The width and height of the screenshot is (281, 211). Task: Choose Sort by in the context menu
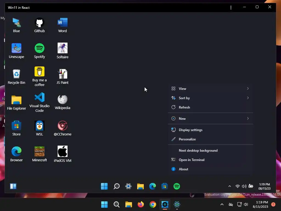(x=210, y=98)
